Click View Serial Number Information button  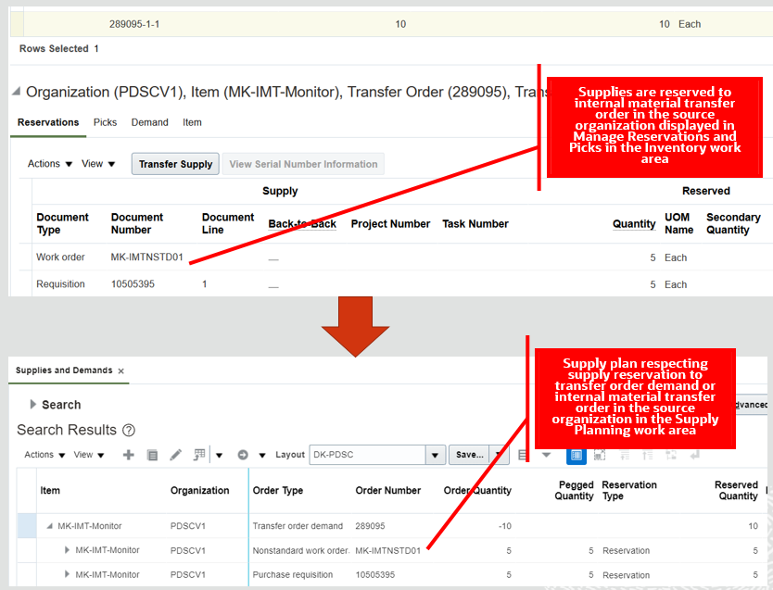click(303, 164)
